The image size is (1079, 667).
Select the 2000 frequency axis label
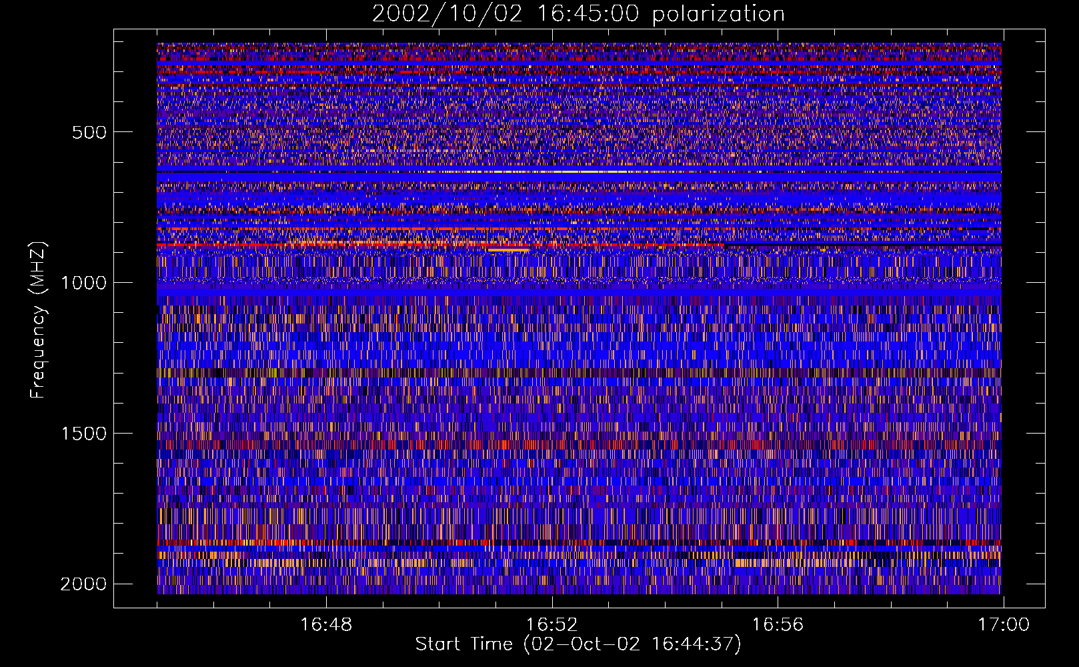[83, 584]
